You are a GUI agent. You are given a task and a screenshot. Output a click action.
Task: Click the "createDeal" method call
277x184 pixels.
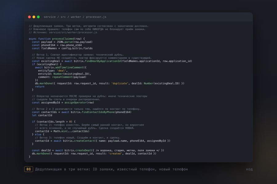pyautogui.click(x=83, y=150)
